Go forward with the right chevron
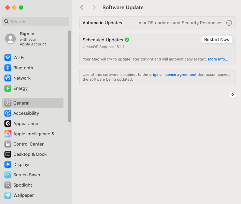The width and height of the screenshot is (241, 204). 94,7
